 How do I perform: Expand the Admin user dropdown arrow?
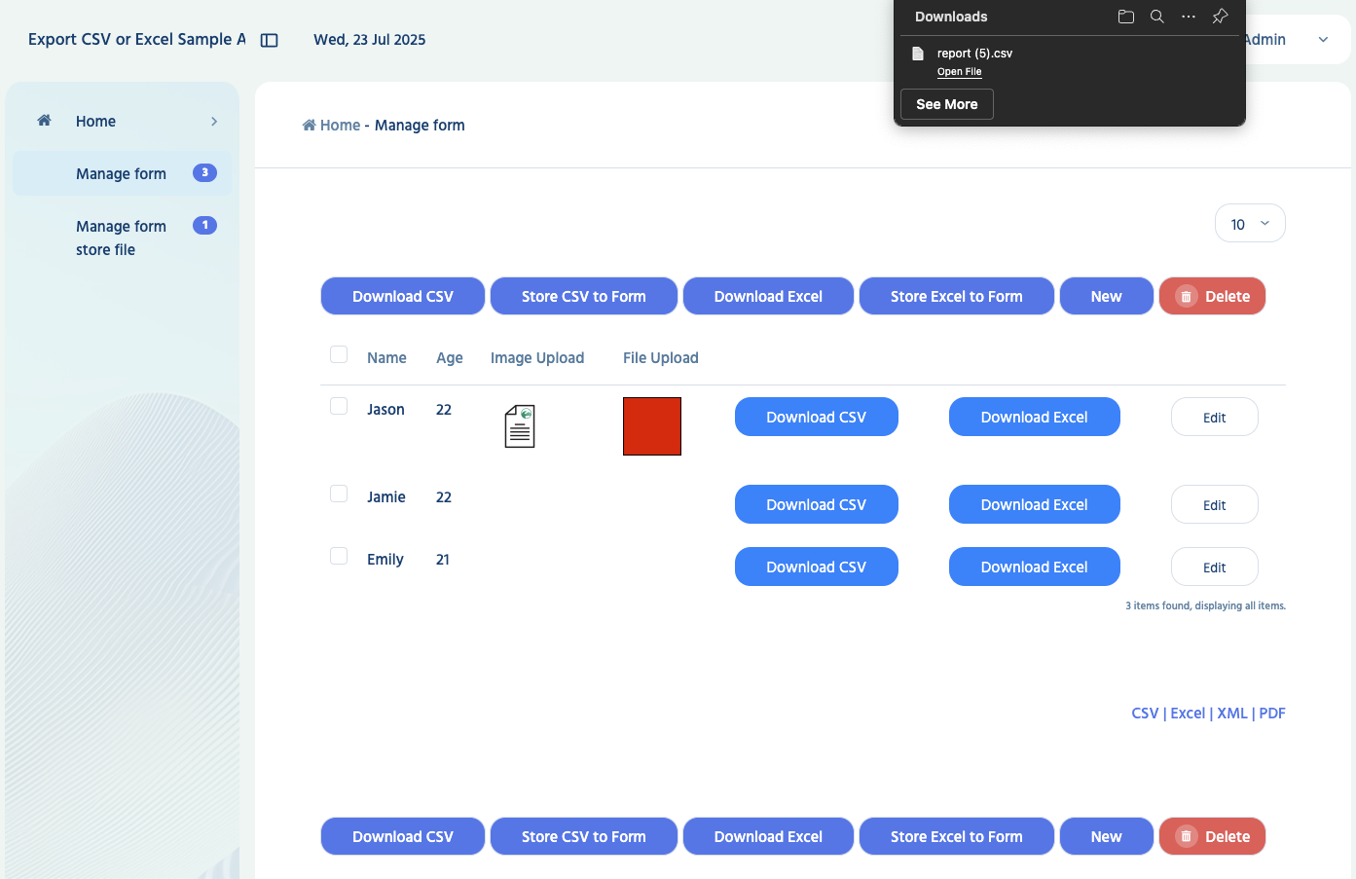click(x=1323, y=40)
